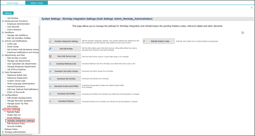Viewport: 255px width, 136px height.
Task: Open Entity UI Keywords
Action: tap(16, 92)
